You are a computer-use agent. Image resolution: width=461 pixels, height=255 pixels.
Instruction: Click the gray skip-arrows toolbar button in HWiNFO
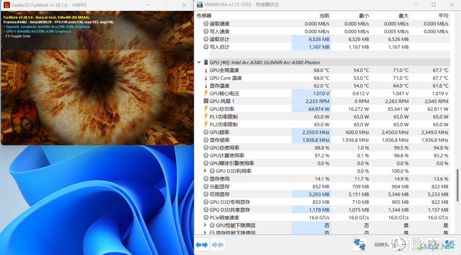[217, 245]
